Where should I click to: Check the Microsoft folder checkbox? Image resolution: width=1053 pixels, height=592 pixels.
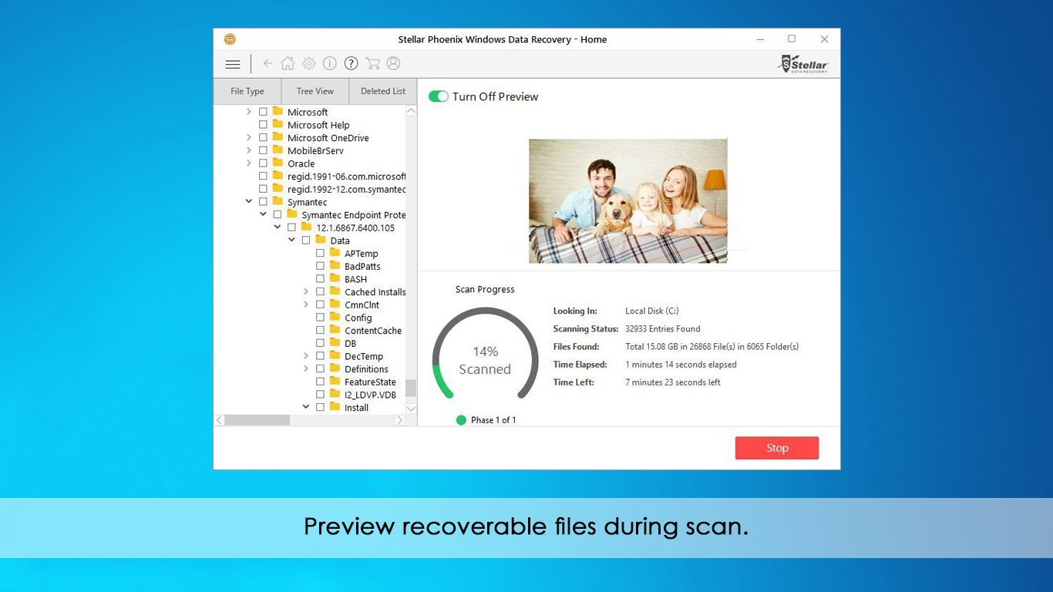263,112
